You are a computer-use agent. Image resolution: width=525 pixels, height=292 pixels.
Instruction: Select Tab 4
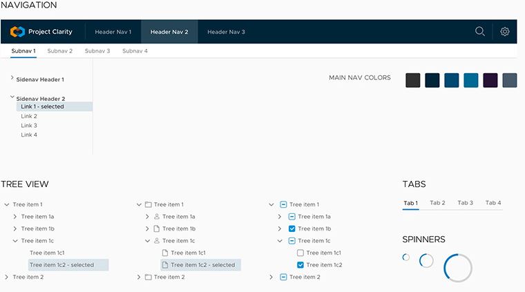coord(493,203)
